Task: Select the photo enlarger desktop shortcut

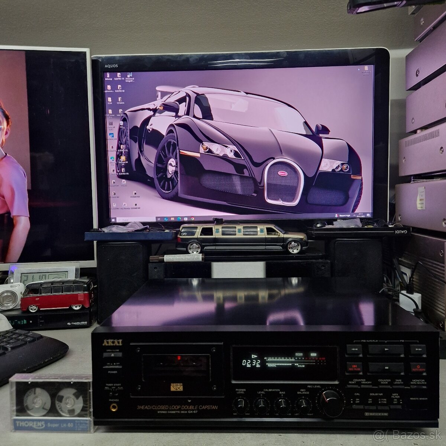Action: (x=130, y=77)
